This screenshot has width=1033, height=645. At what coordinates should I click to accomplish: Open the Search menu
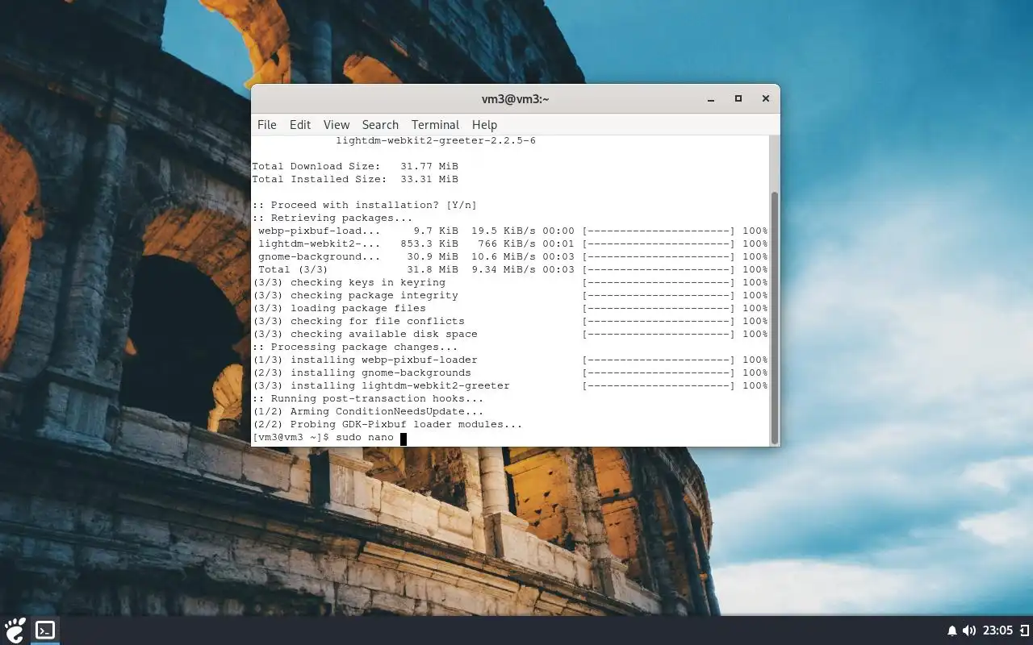pyautogui.click(x=380, y=125)
